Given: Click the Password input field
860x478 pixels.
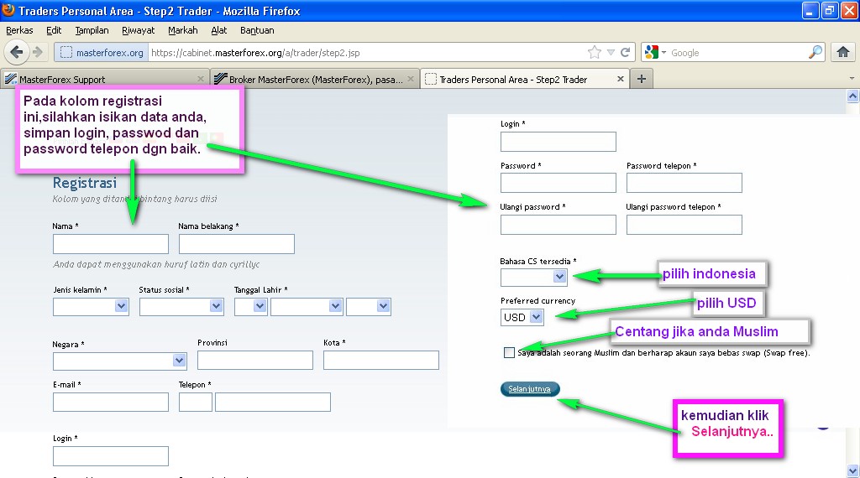Looking at the screenshot, I should point(558,182).
